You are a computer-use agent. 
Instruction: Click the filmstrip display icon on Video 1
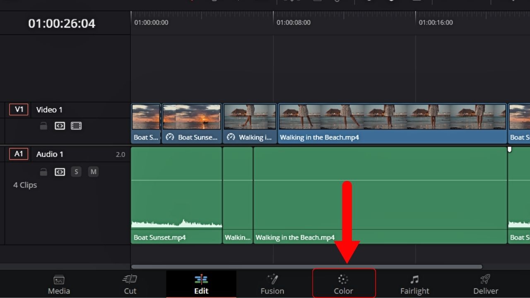point(76,126)
